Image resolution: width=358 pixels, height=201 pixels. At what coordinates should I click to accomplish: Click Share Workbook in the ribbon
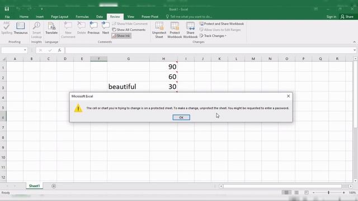(190, 30)
